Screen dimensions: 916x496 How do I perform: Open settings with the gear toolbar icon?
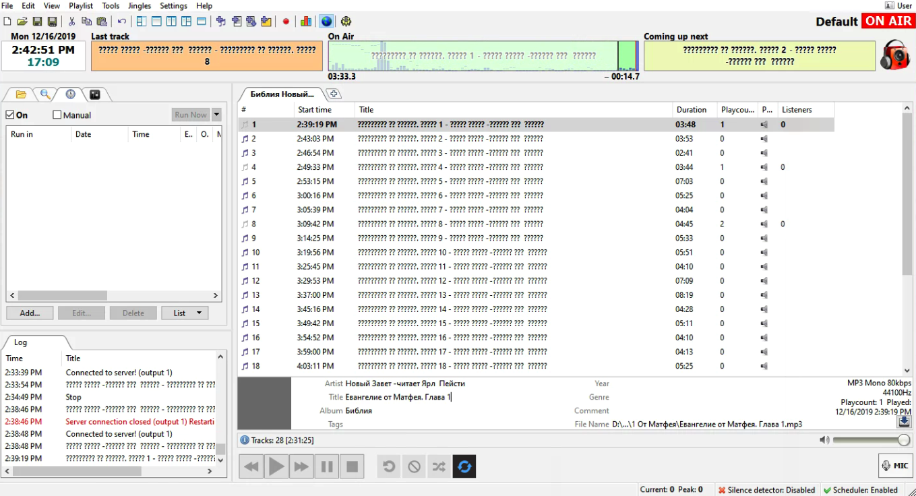pos(346,22)
